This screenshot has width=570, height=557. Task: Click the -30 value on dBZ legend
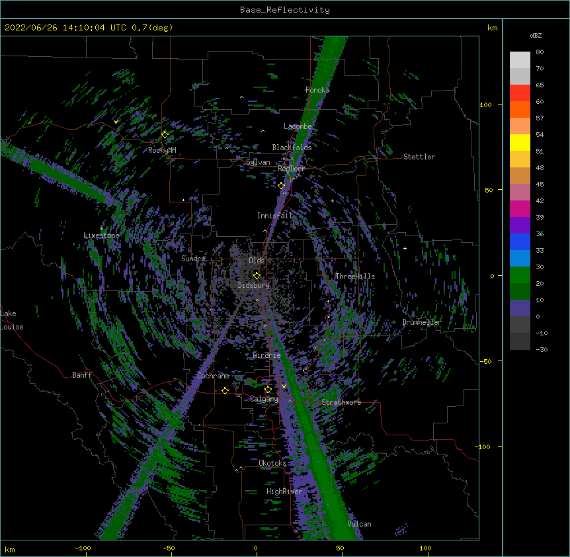542,350
